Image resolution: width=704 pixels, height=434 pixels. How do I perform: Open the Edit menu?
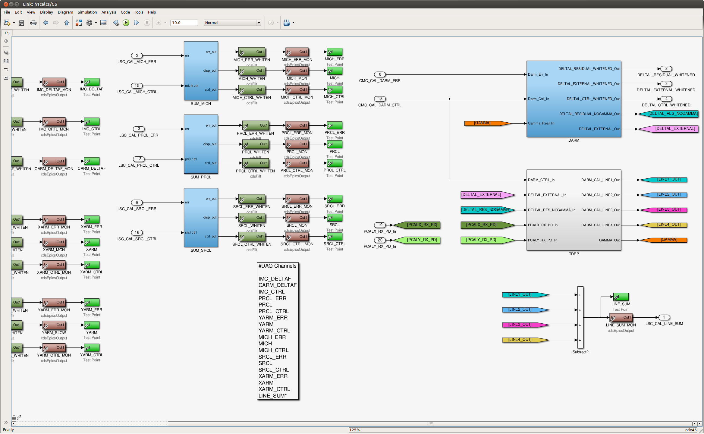pyautogui.click(x=18, y=12)
